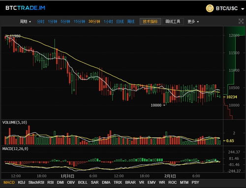Select the EMV indicator
Image resolution: width=246 pixels, height=188 pixels.
click(152, 183)
